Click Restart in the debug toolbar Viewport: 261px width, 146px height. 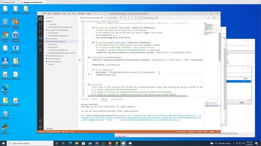click(135, 17)
